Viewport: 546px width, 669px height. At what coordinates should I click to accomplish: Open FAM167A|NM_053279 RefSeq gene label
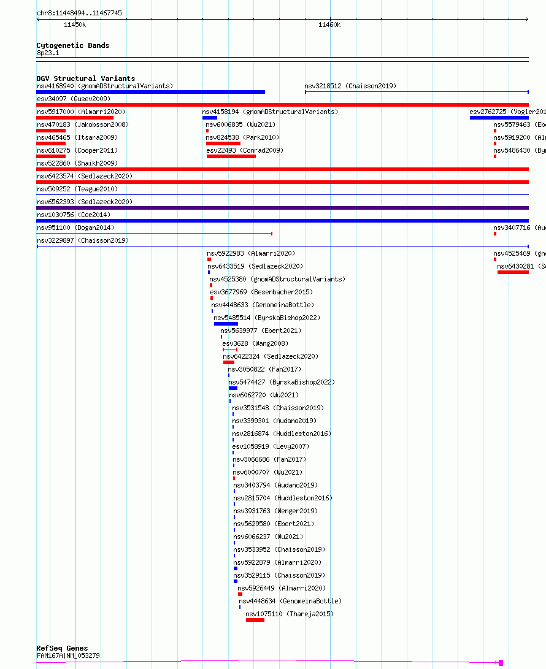tap(68, 656)
